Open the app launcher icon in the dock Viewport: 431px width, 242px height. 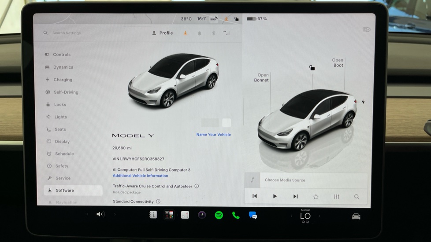point(169,215)
